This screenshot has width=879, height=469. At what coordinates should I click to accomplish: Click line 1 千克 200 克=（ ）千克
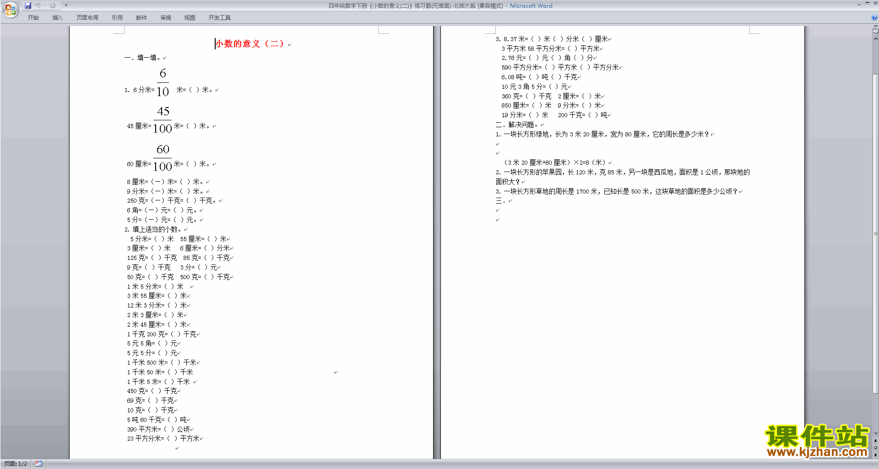click(162, 334)
